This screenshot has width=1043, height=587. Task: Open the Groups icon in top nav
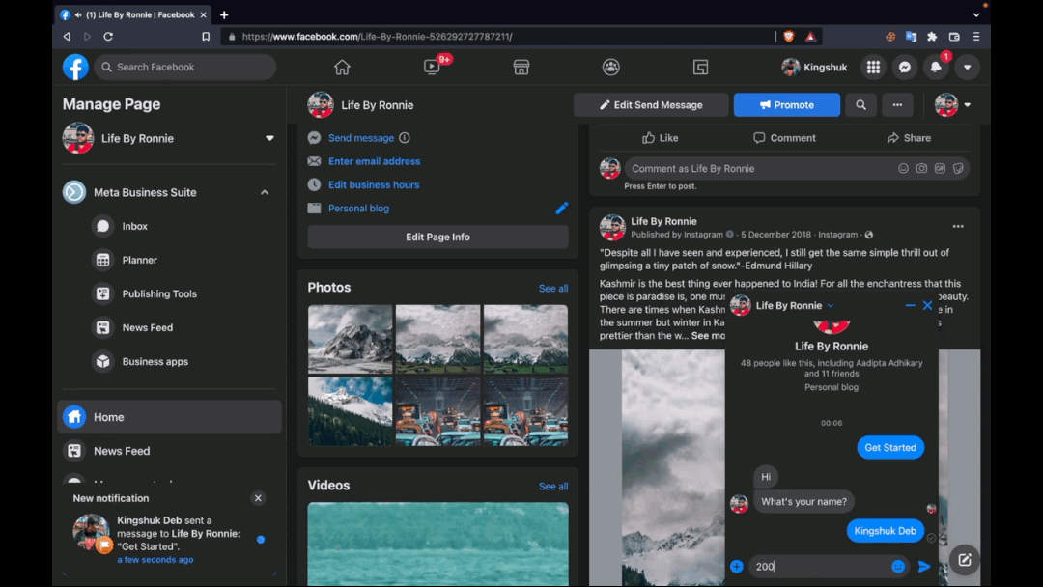pos(610,68)
